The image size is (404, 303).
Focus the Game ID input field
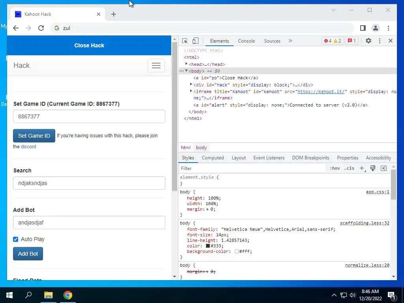(x=89, y=116)
